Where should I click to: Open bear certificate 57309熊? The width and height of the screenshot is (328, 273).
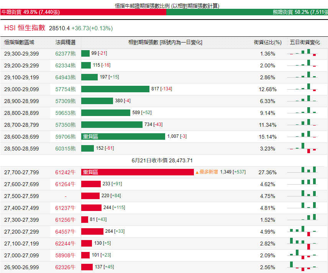click(x=66, y=101)
